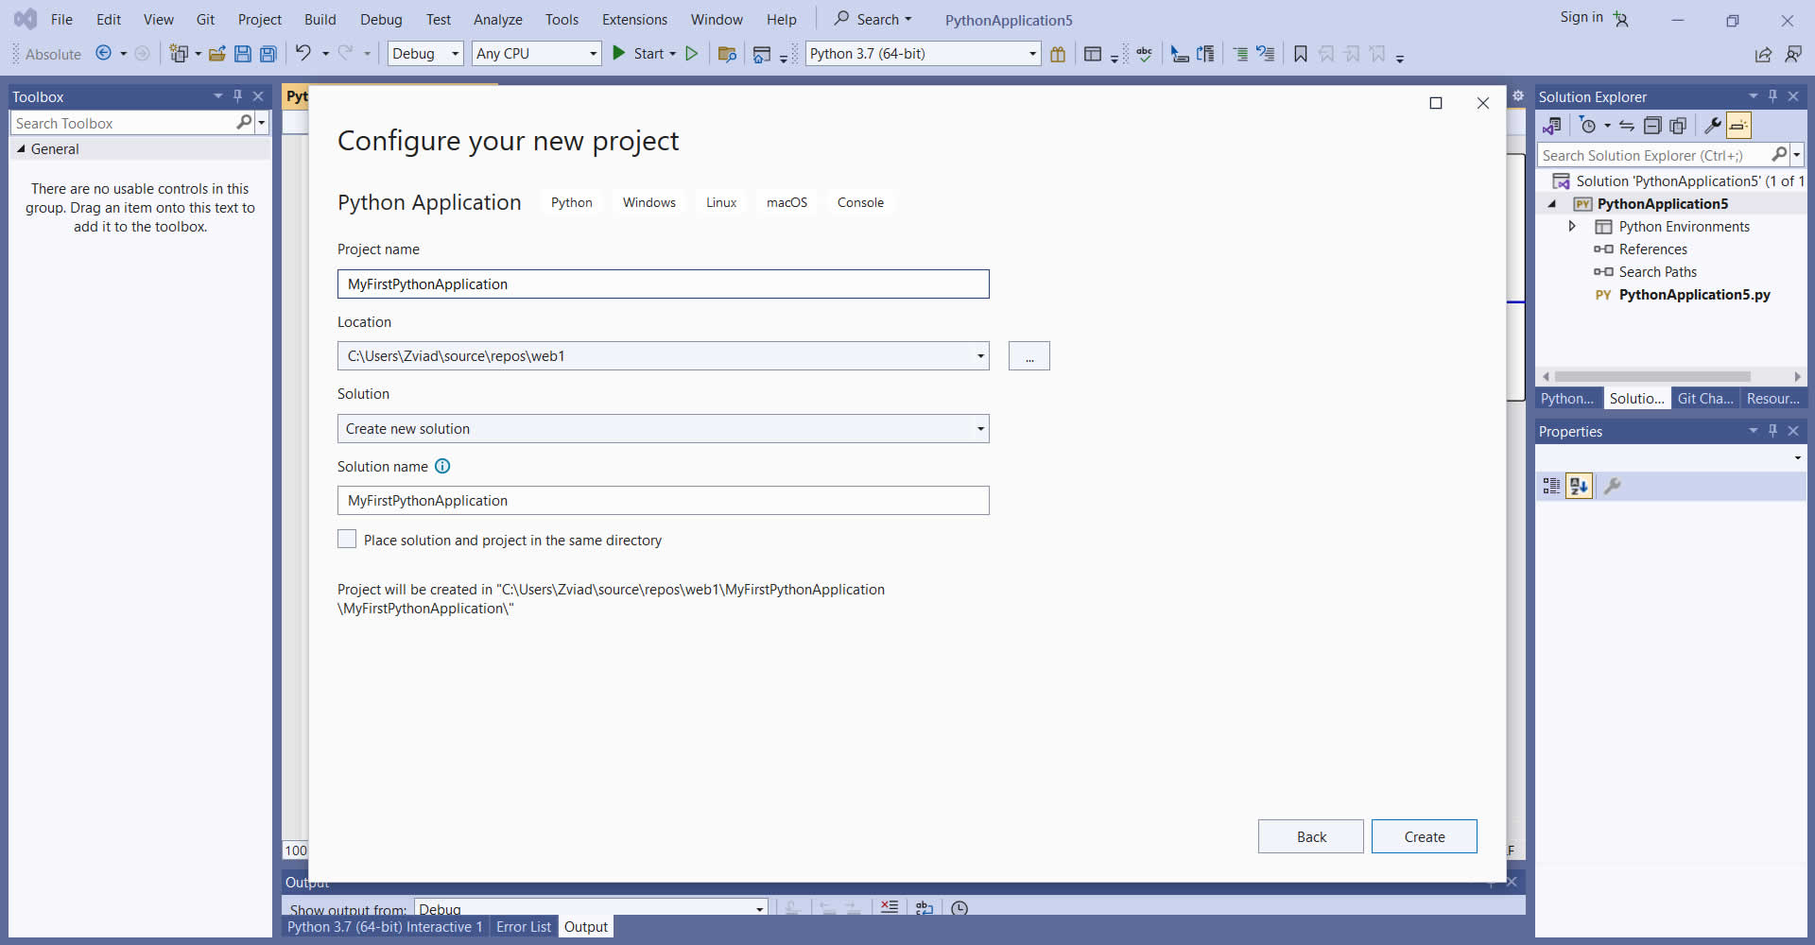The image size is (1815, 945).
Task: Click the Undo arrow icon
Action: [x=302, y=53]
